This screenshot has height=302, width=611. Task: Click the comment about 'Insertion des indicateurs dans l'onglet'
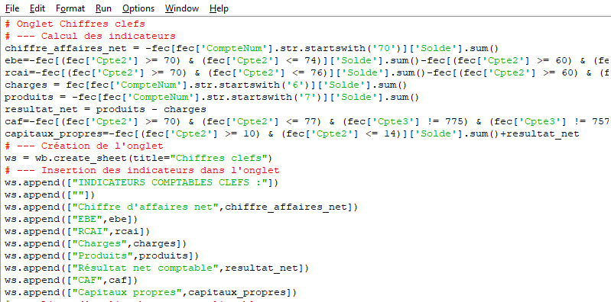pos(142,170)
